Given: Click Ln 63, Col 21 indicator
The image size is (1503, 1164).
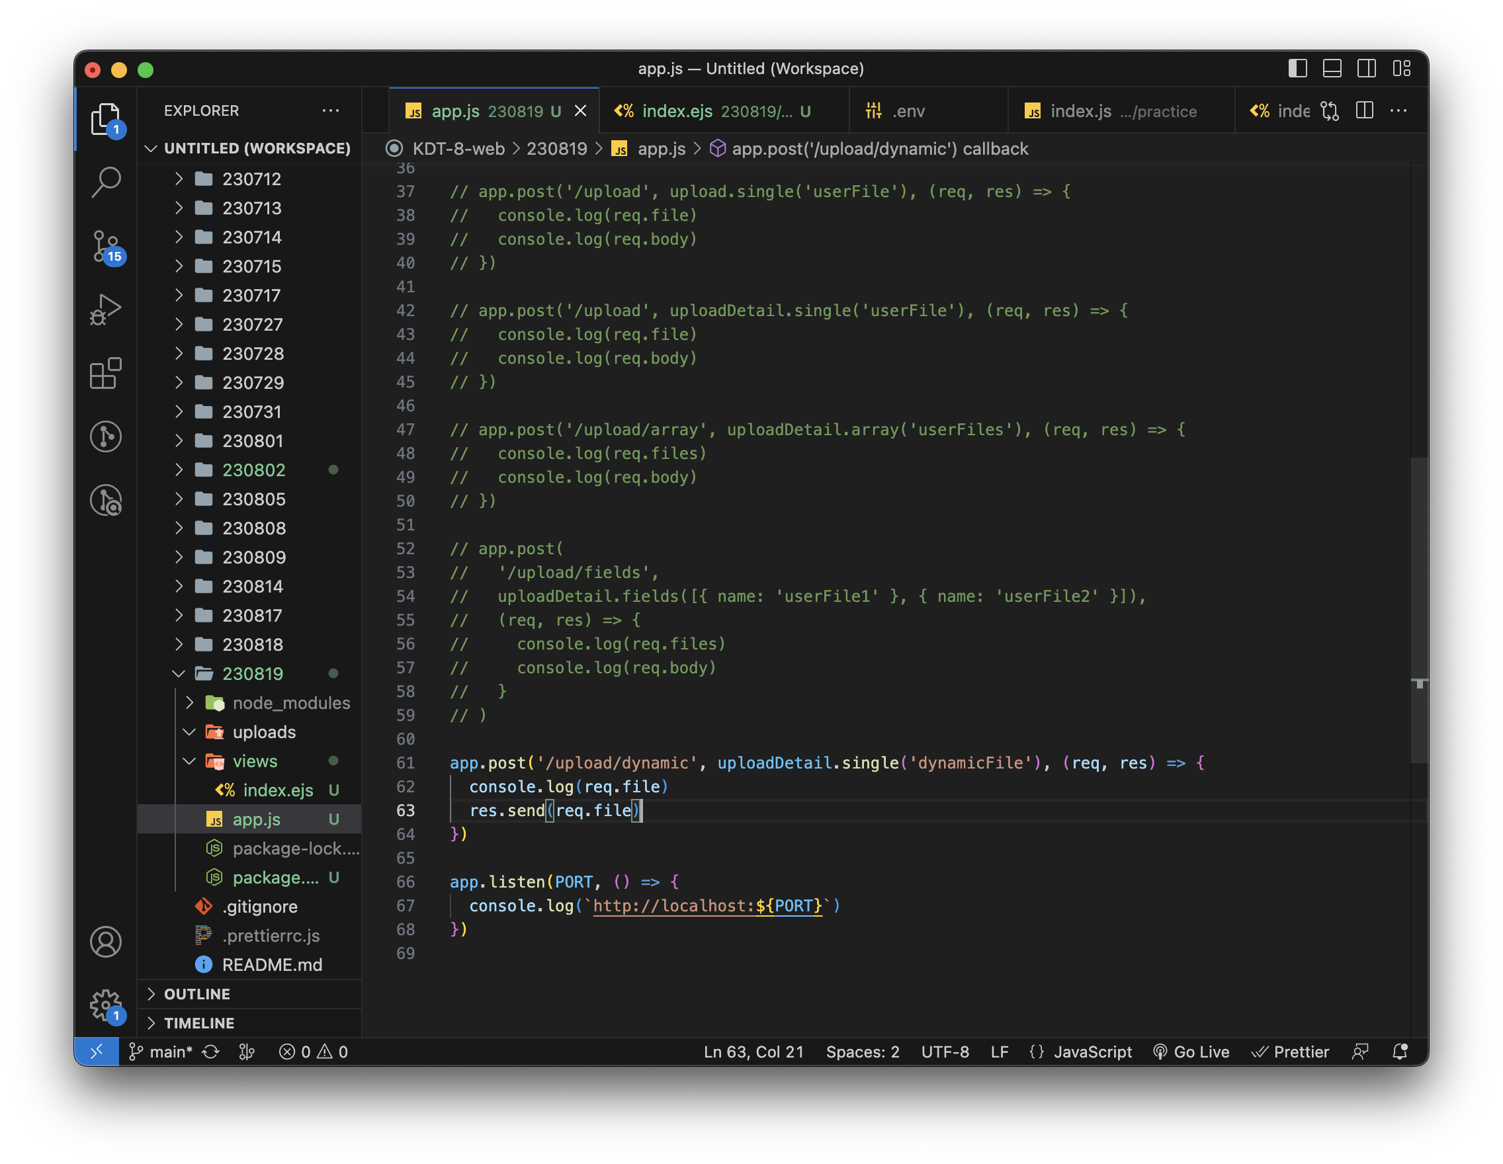Looking at the screenshot, I should [753, 1052].
